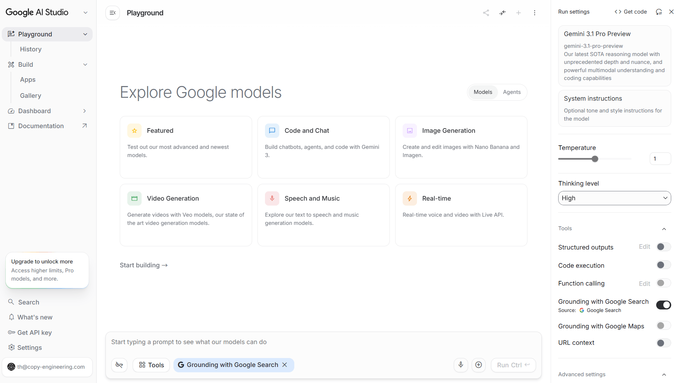Select the Models tab
The width and height of the screenshot is (678, 383).
tap(483, 92)
